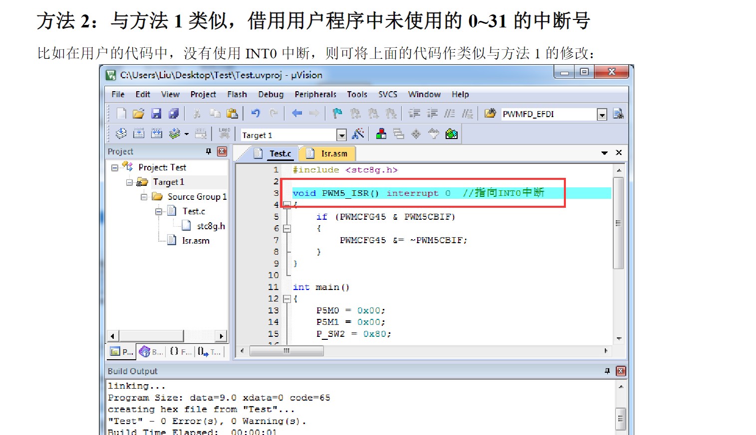The height and width of the screenshot is (435, 756).
Task: Collapse the Source Group 1 node
Action: 144,197
